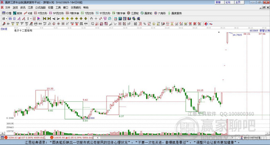
Task: Open the 资讯 menu
Action: point(23,8)
